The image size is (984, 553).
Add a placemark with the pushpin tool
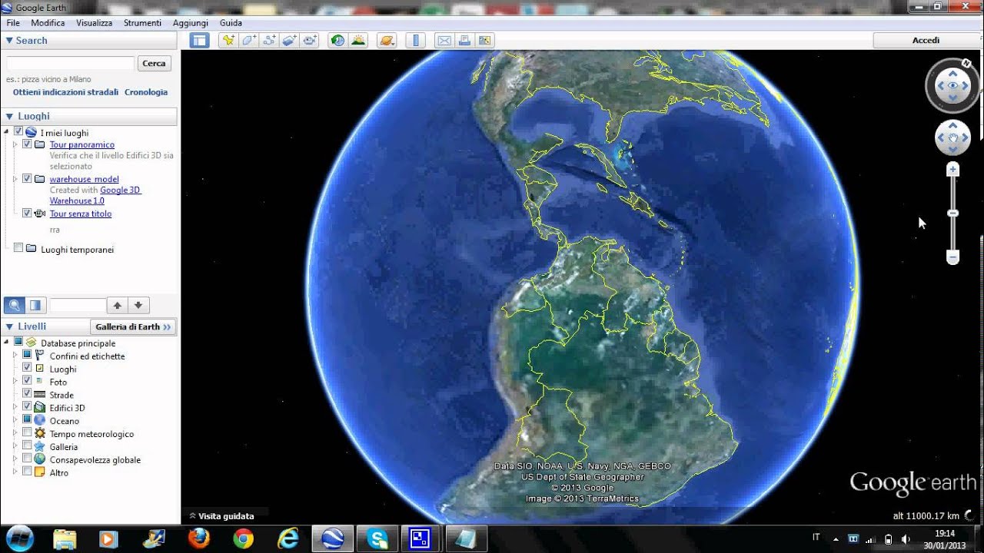point(228,41)
